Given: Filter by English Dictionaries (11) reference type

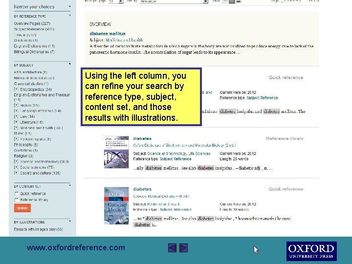Looking at the screenshot, I should tap(34, 46).
